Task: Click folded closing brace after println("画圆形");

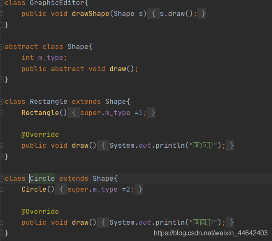Action: 230,222
